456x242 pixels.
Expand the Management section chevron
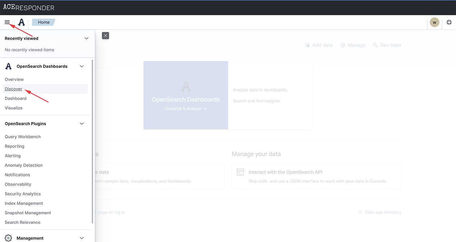click(x=82, y=238)
